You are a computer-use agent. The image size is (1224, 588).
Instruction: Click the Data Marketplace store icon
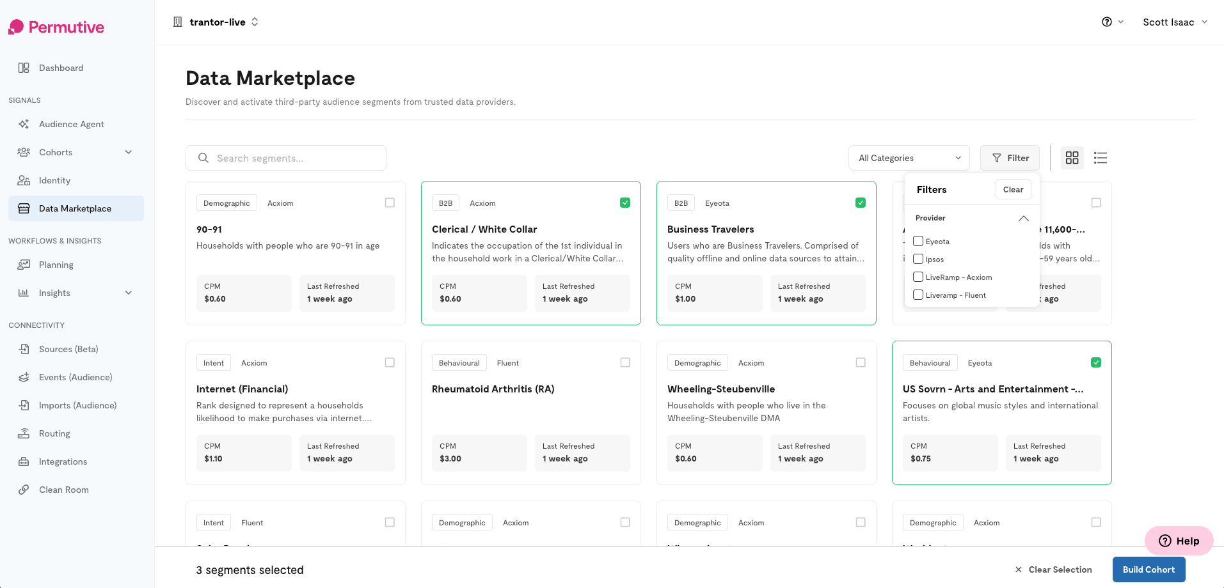(x=24, y=208)
